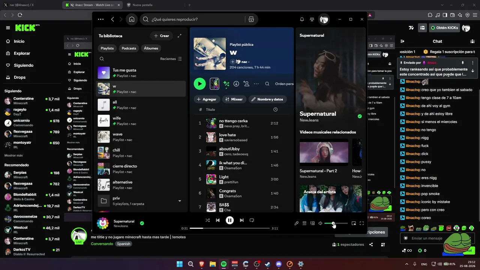Collapse the Kick sidebar with hamburger menu
Screen dimensions: 480x270
[x=8, y=28]
